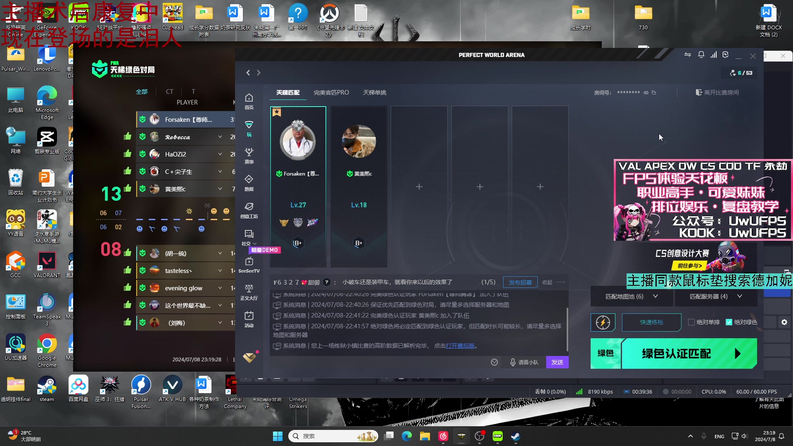Click the 发布招募 button
The image size is (793, 446).
click(520, 282)
